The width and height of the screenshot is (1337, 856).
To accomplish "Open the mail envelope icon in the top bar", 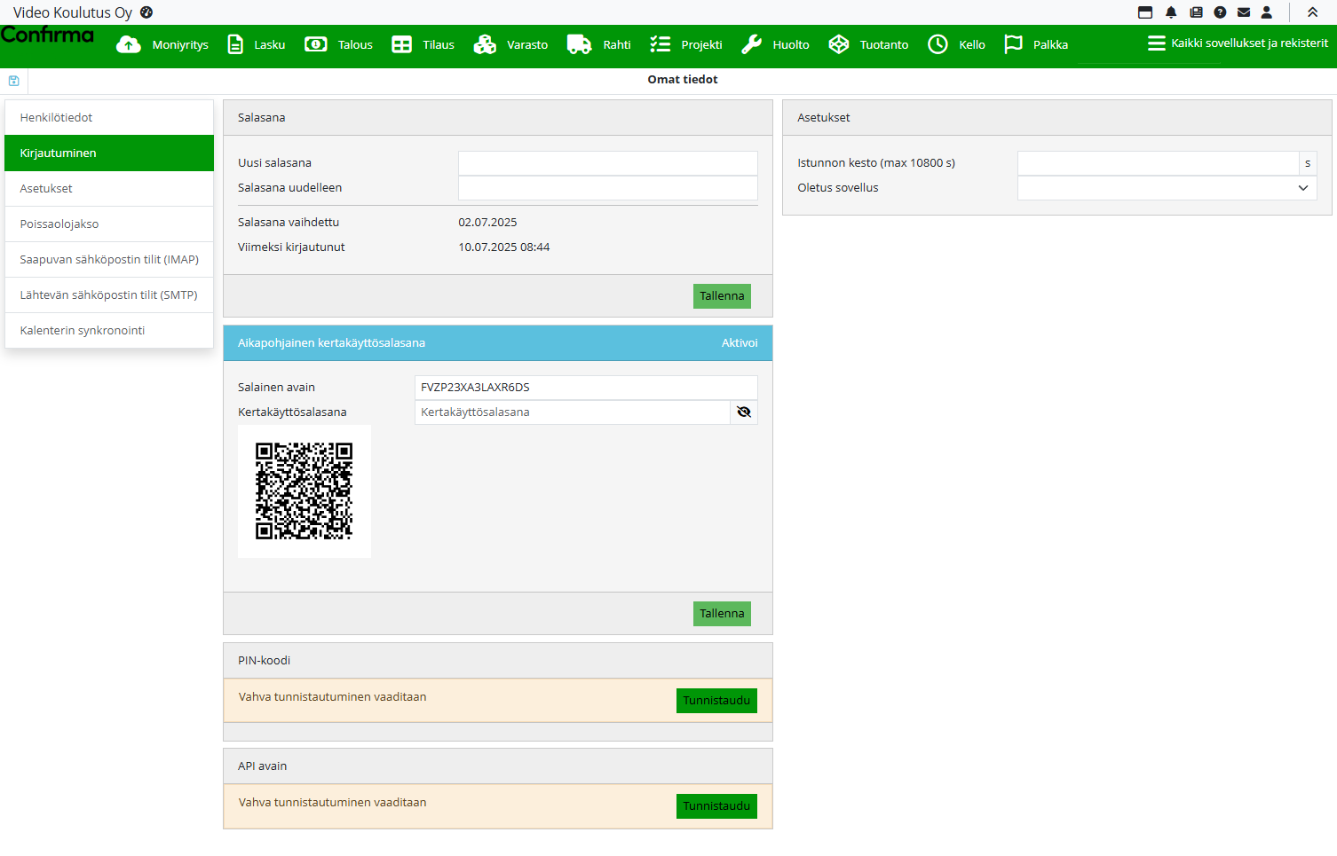I will coord(1244,12).
